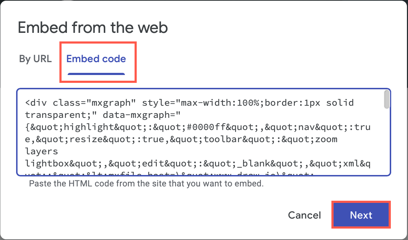Select the Cancel text label
Image resolution: width=408 pixels, height=240 pixels.
[x=304, y=215]
